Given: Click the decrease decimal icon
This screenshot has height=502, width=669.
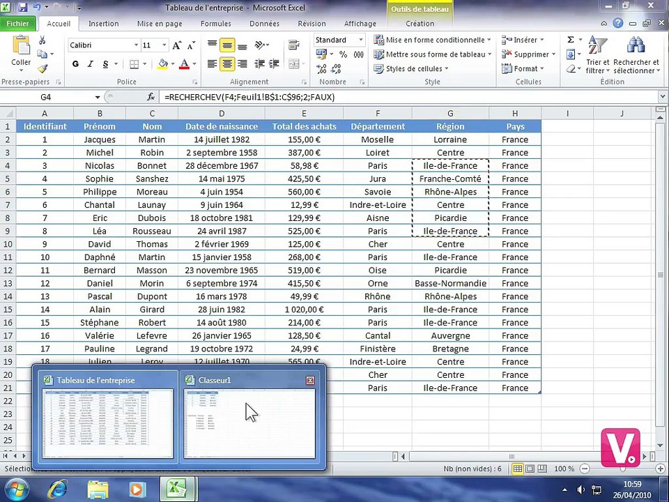Looking at the screenshot, I should (x=336, y=69).
